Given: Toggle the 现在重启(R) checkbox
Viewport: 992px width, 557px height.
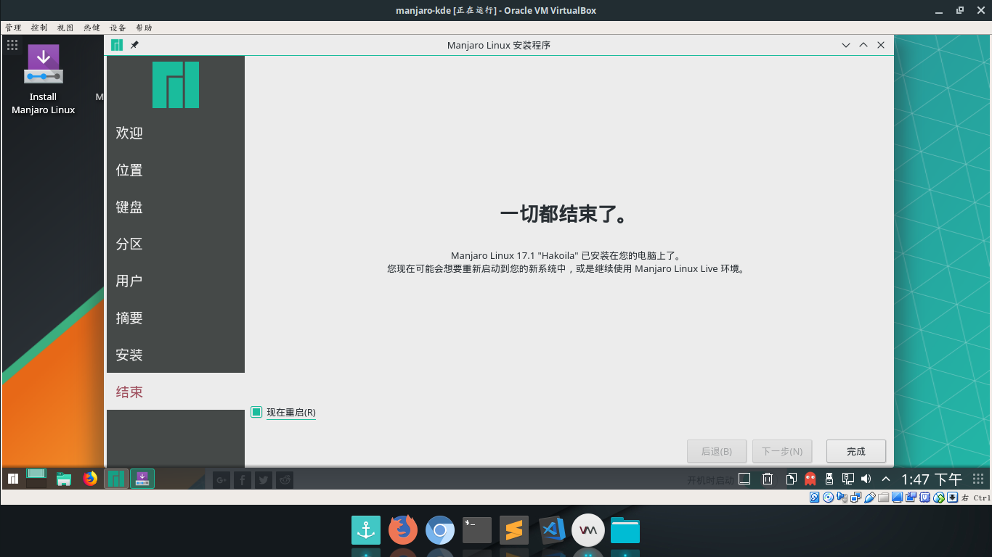Looking at the screenshot, I should tap(283, 413).
